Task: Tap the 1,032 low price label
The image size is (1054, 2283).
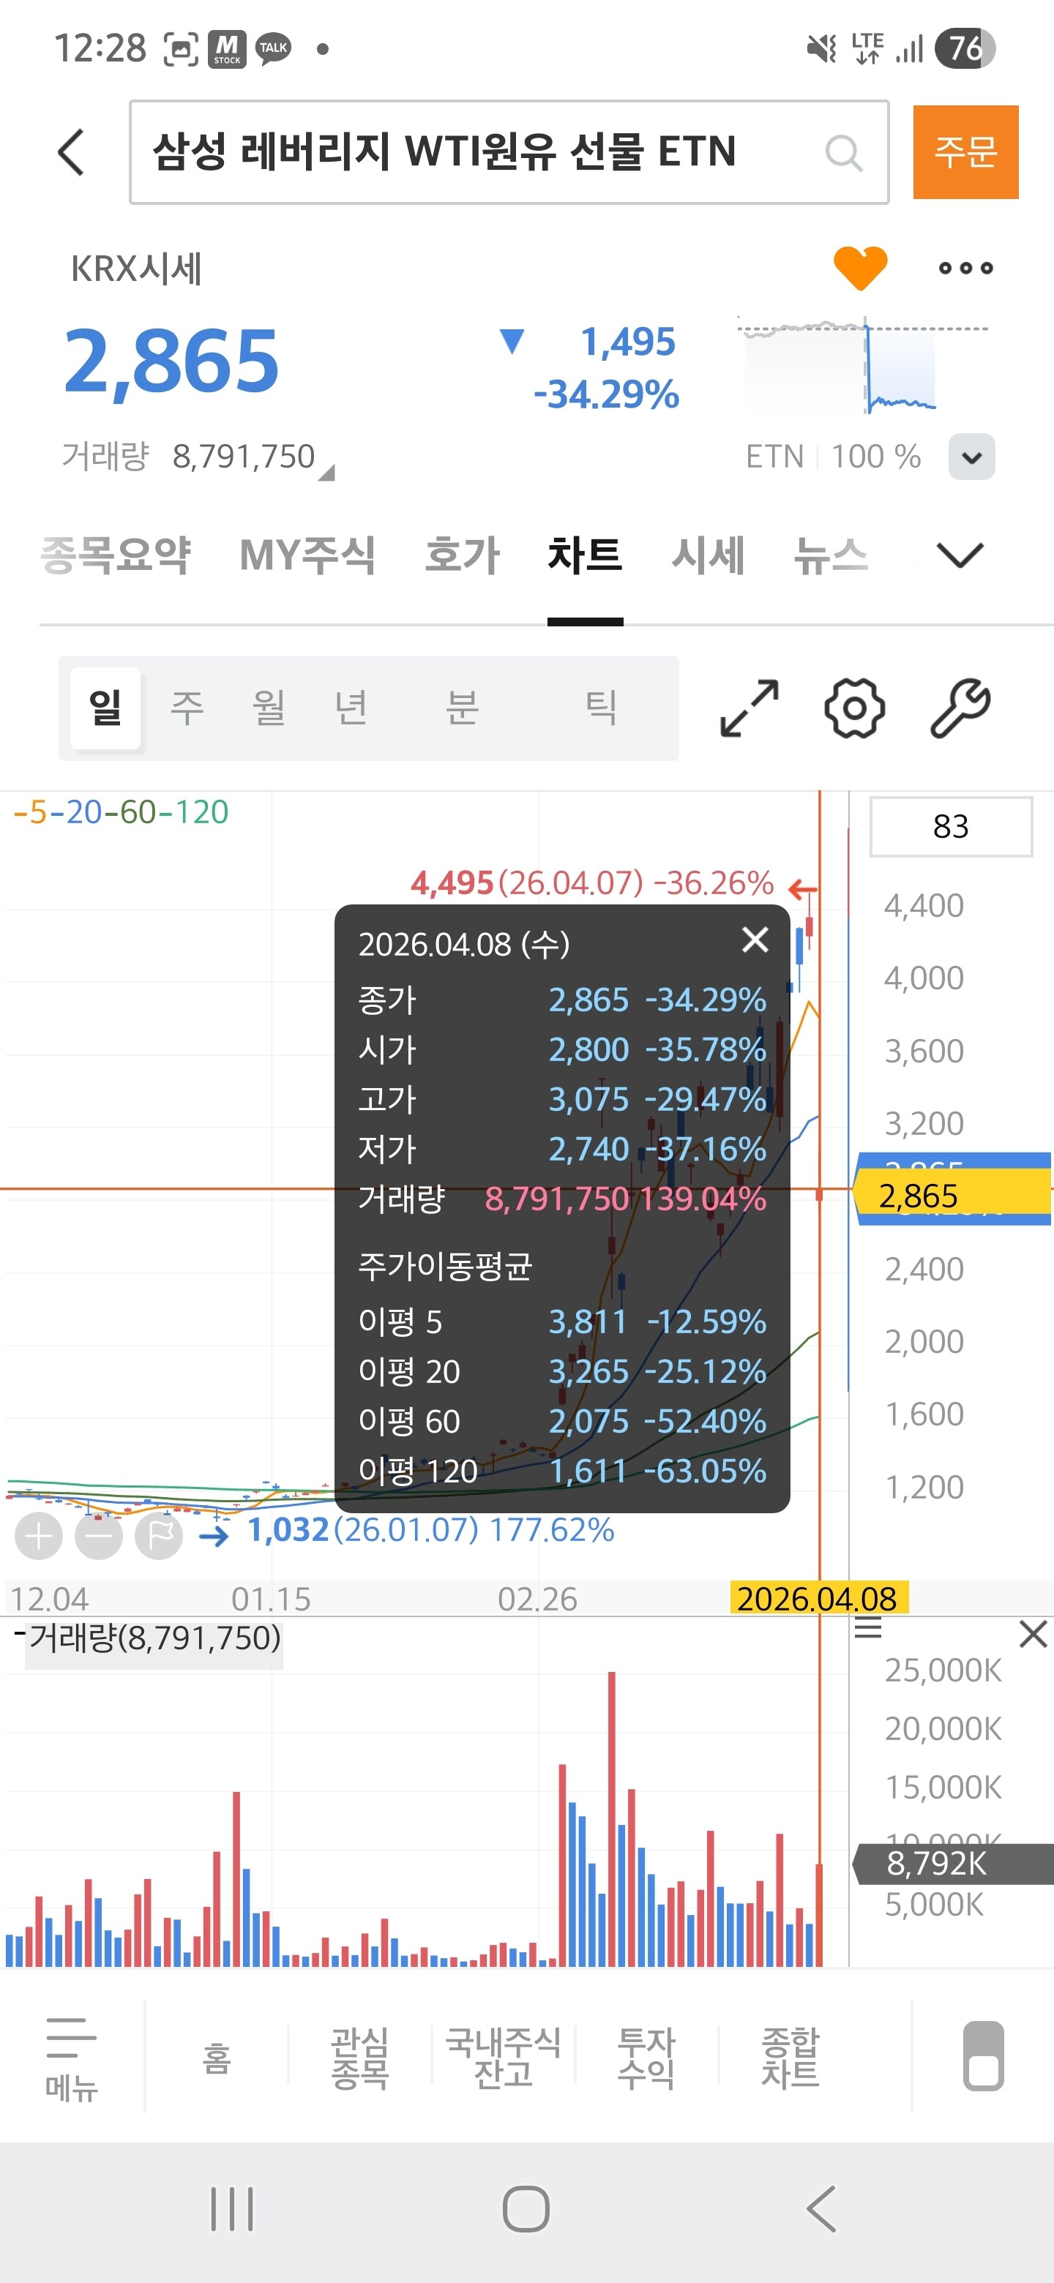Action: 431,1531
